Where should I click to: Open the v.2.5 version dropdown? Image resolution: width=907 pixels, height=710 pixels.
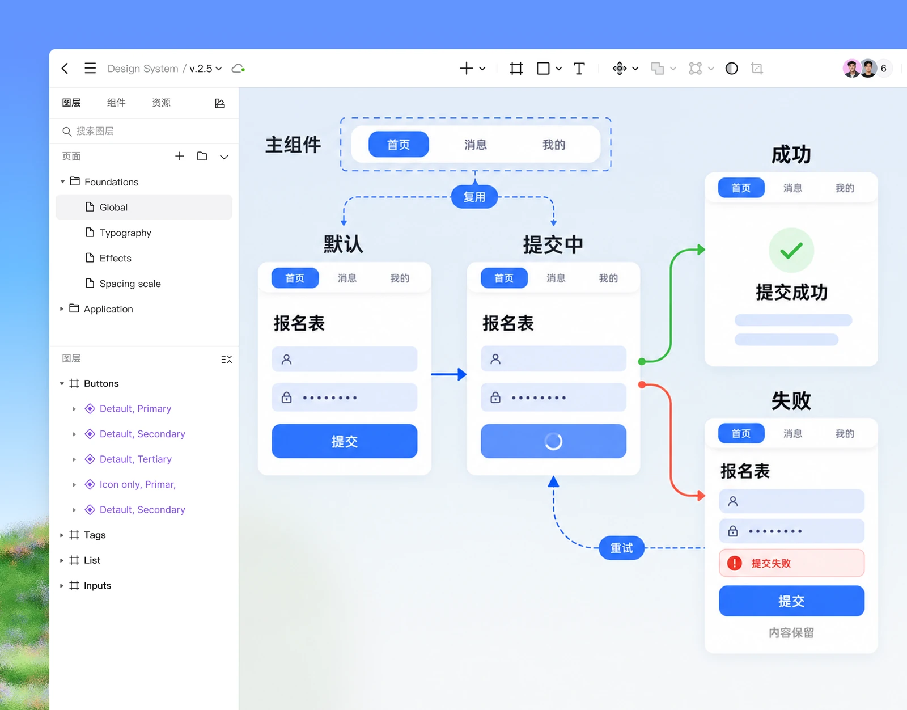pyautogui.click(x=206, y=69)
